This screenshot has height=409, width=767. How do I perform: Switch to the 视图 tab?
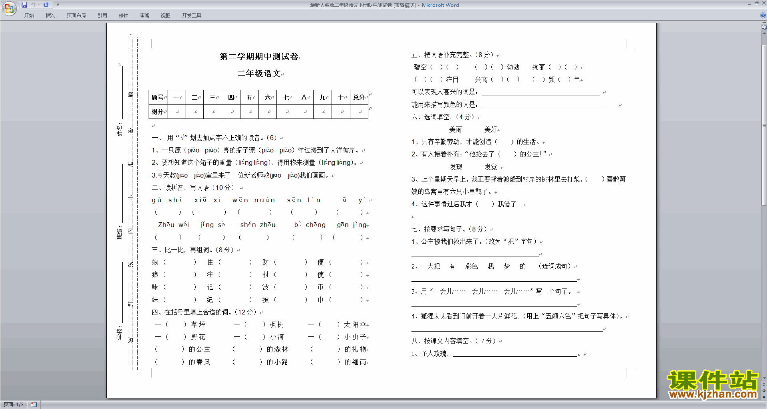pyautogui.click(x=166, y=15)
